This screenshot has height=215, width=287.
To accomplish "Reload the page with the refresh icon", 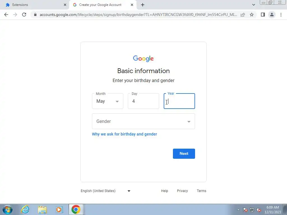I will pos(24,15).
